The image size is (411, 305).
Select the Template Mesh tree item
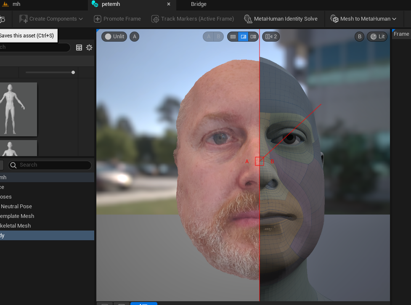[47, 216]
